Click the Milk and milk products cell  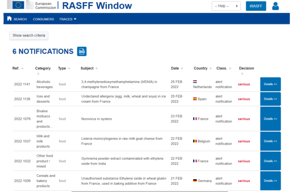(x=43, y=141)
